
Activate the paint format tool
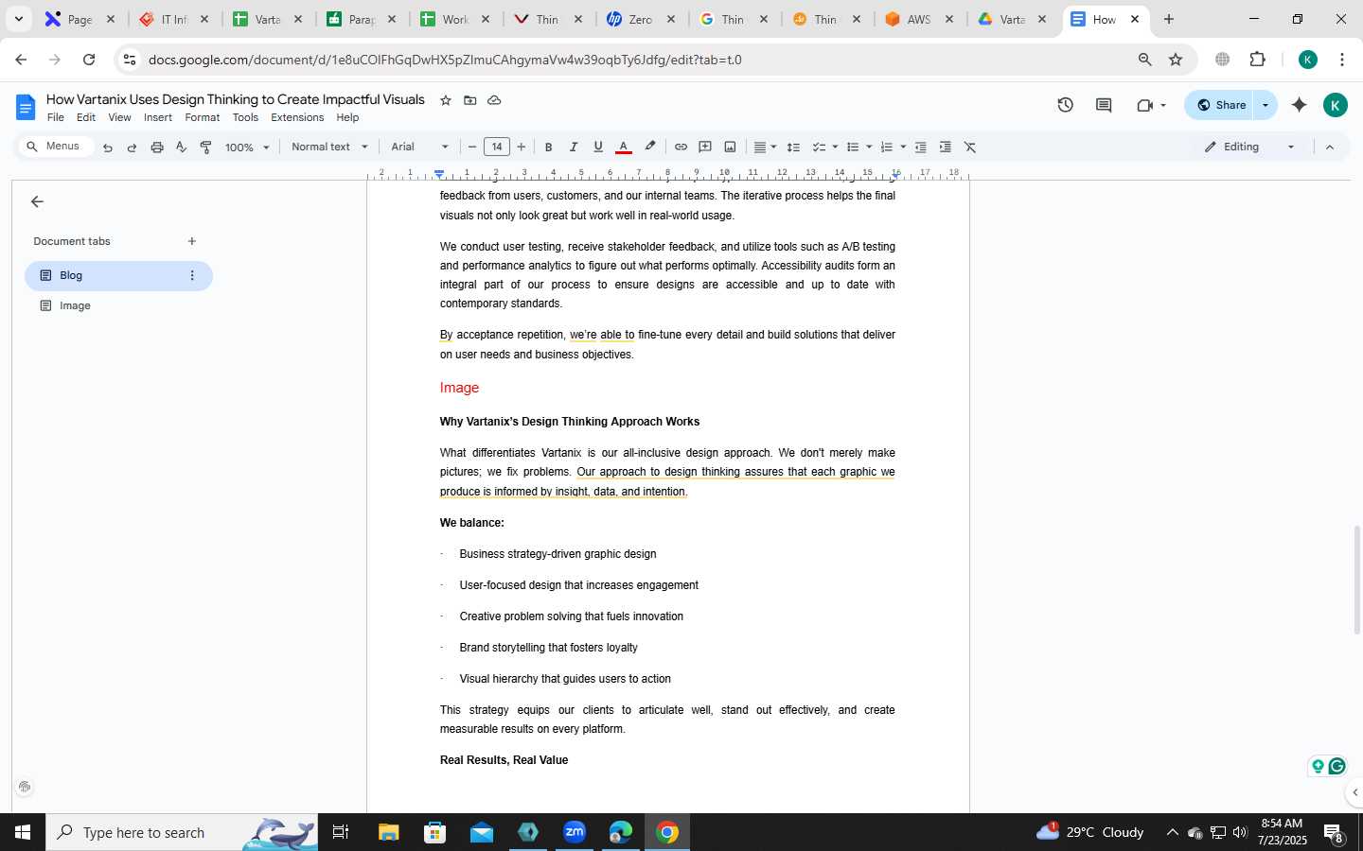(205, 148)
